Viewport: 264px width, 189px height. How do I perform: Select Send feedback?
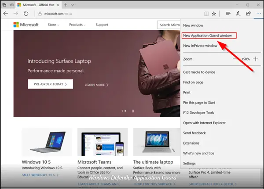pos(194,133)
